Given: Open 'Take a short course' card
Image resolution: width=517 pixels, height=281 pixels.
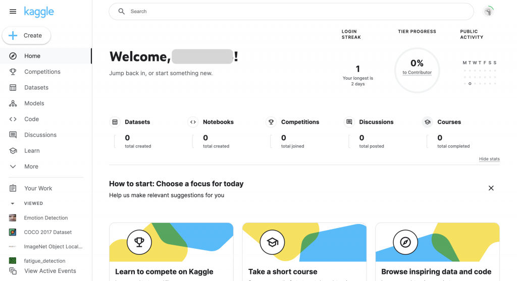Looking at the screenshot, I should tap(304, 252).
